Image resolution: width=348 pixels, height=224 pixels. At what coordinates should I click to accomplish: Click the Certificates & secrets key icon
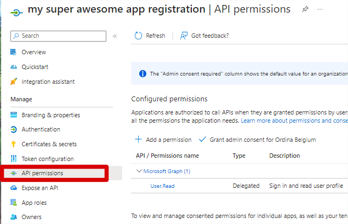[14, 144]
